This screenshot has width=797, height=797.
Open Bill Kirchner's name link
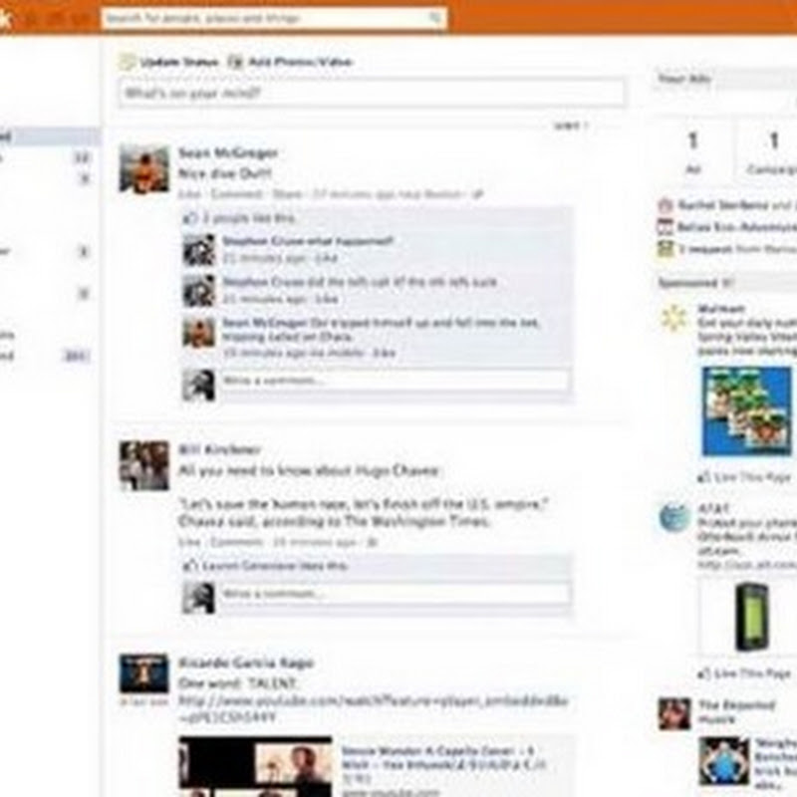(x=219, y=450)
